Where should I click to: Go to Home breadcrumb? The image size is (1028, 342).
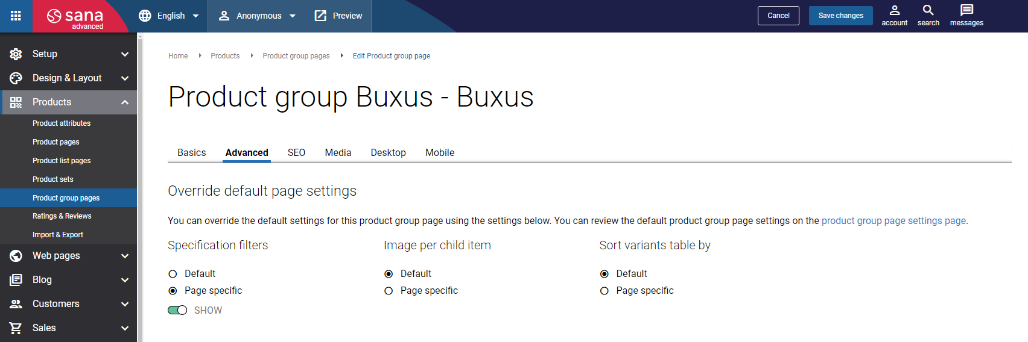coord(178,56)
